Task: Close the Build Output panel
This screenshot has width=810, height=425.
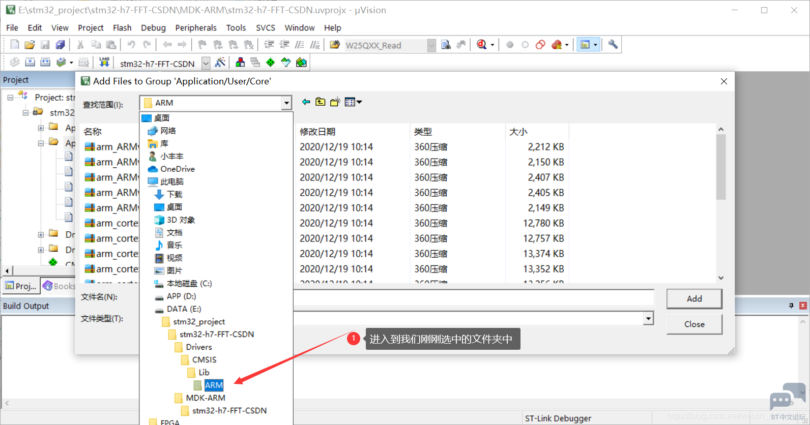Action: tap(803, 306)
